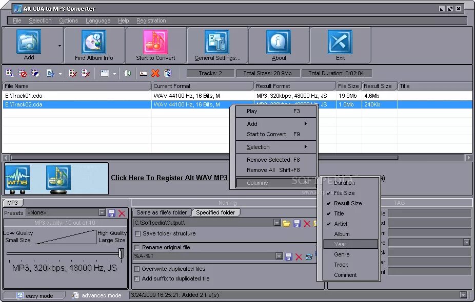Open the Language menu
This screenshot has height=302, width=475.
(x=98, y=20)
